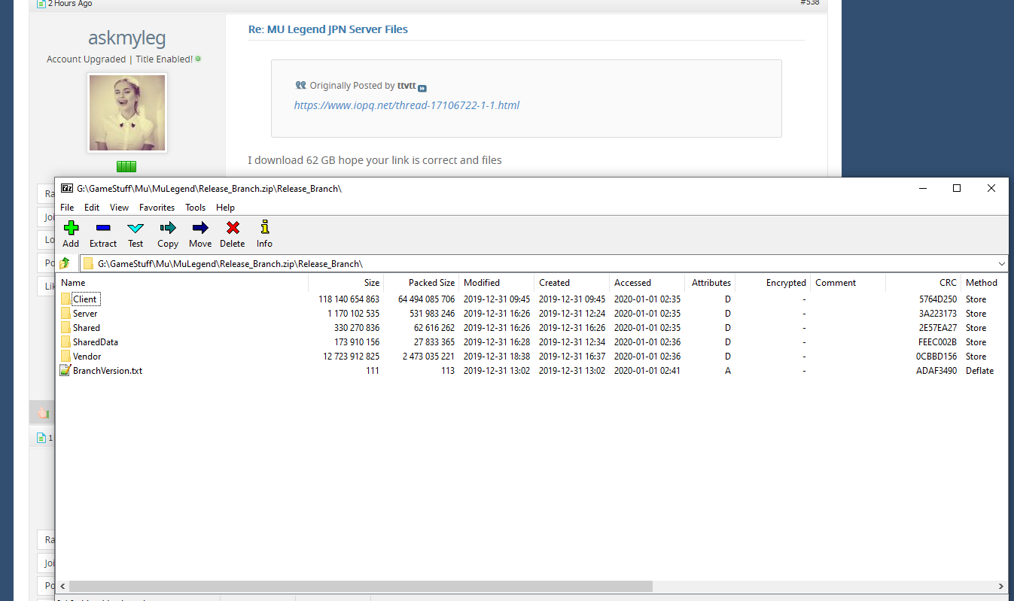Expand the address path dropdown

tap(1001, 263)
